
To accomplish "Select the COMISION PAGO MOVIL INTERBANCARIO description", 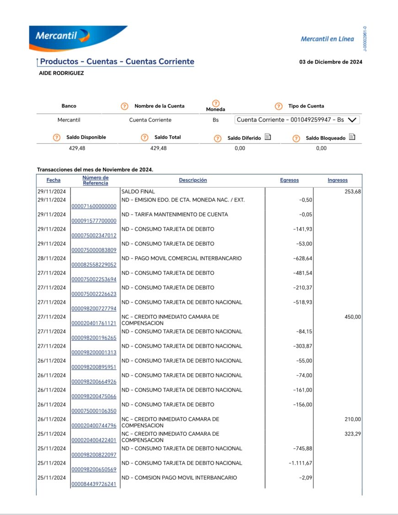I will (x=179, y=478).
